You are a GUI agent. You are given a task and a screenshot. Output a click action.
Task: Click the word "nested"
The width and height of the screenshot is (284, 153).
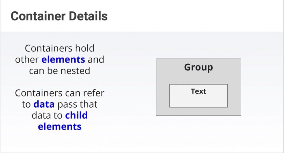(x=75, y=71)
